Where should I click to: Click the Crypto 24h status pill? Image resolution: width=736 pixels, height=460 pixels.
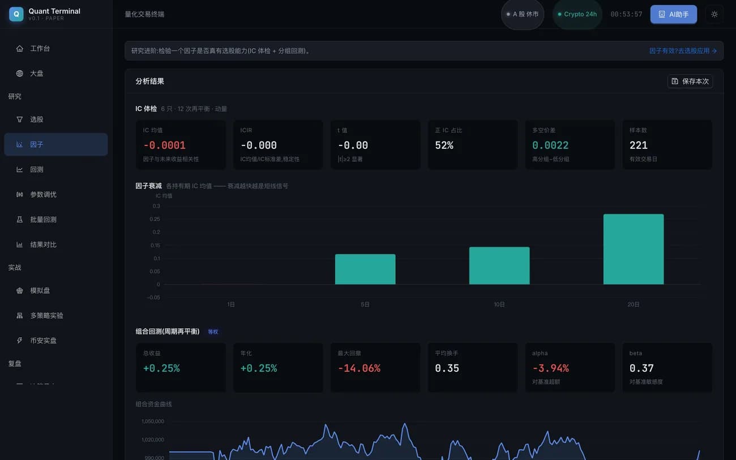pos(577,14)
